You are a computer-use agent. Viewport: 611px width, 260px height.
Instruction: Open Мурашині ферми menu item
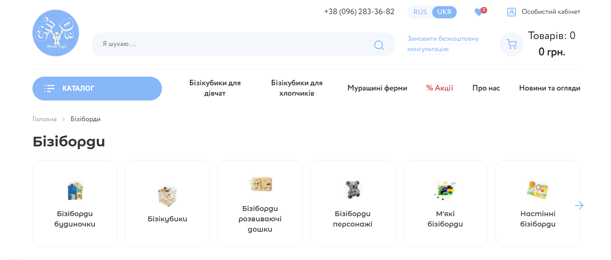pyautogui.click(x=377, y=88)
